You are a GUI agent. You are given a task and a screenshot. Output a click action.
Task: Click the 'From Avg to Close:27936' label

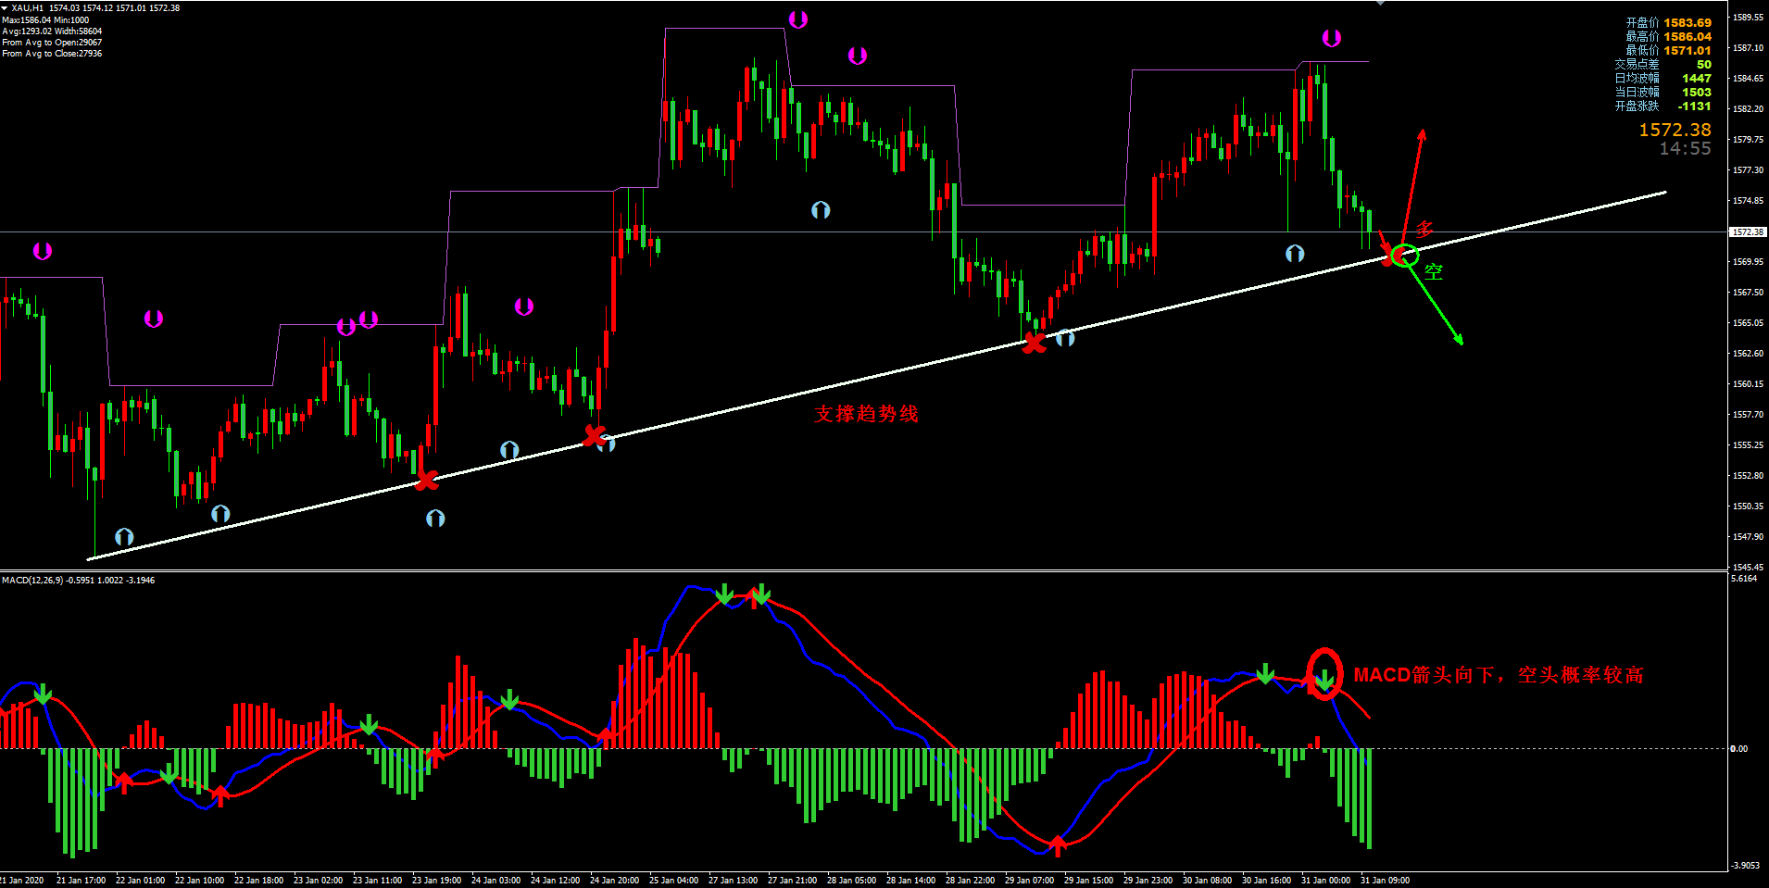[x=52, y=53]
